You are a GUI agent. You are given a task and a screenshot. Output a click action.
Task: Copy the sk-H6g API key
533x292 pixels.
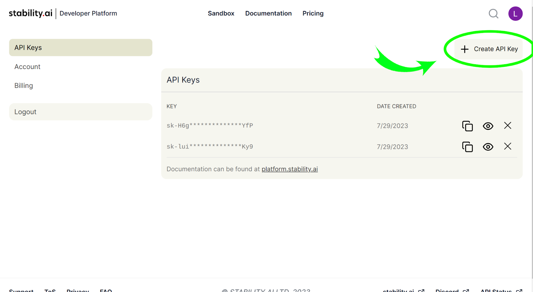467,126
